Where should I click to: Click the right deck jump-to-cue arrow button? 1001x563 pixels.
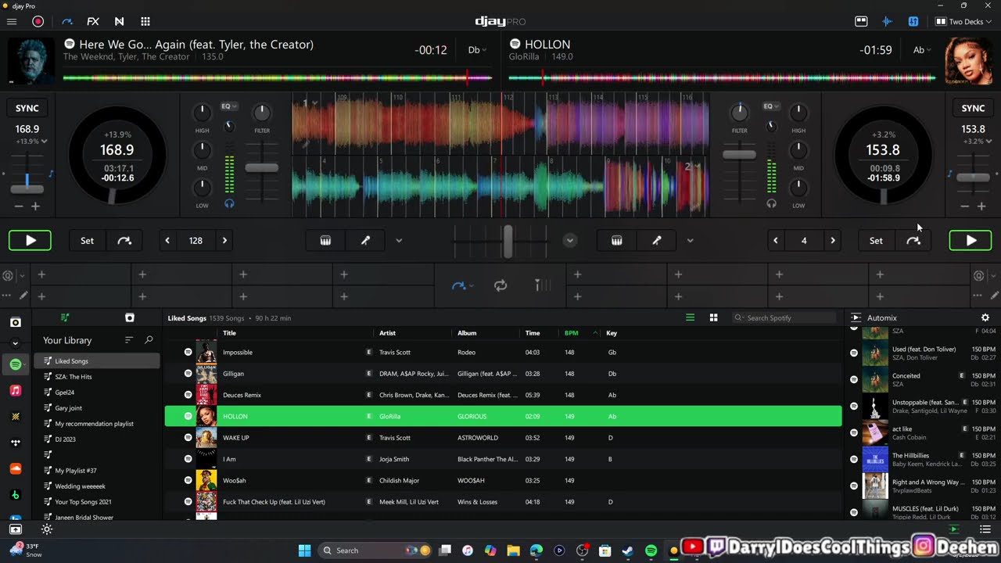pyautogui.click(x=913, y=241)
